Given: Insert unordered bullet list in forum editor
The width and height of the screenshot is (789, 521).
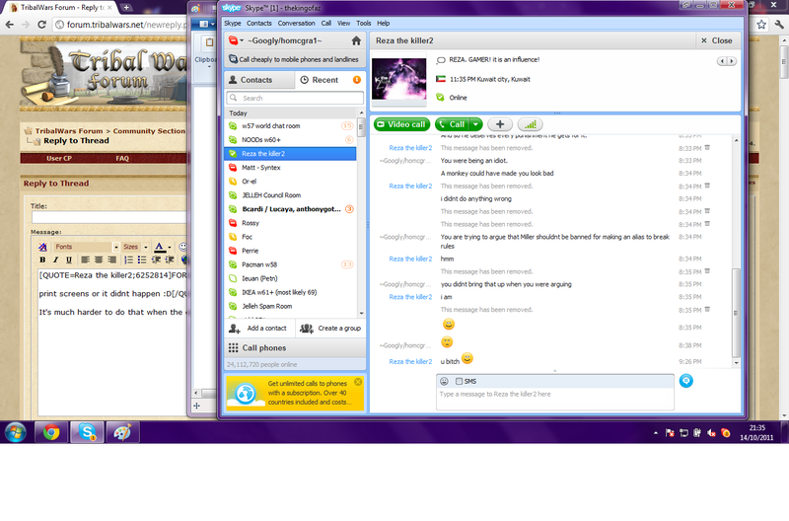Looking at the screenshot, I should tap(142, 260).
